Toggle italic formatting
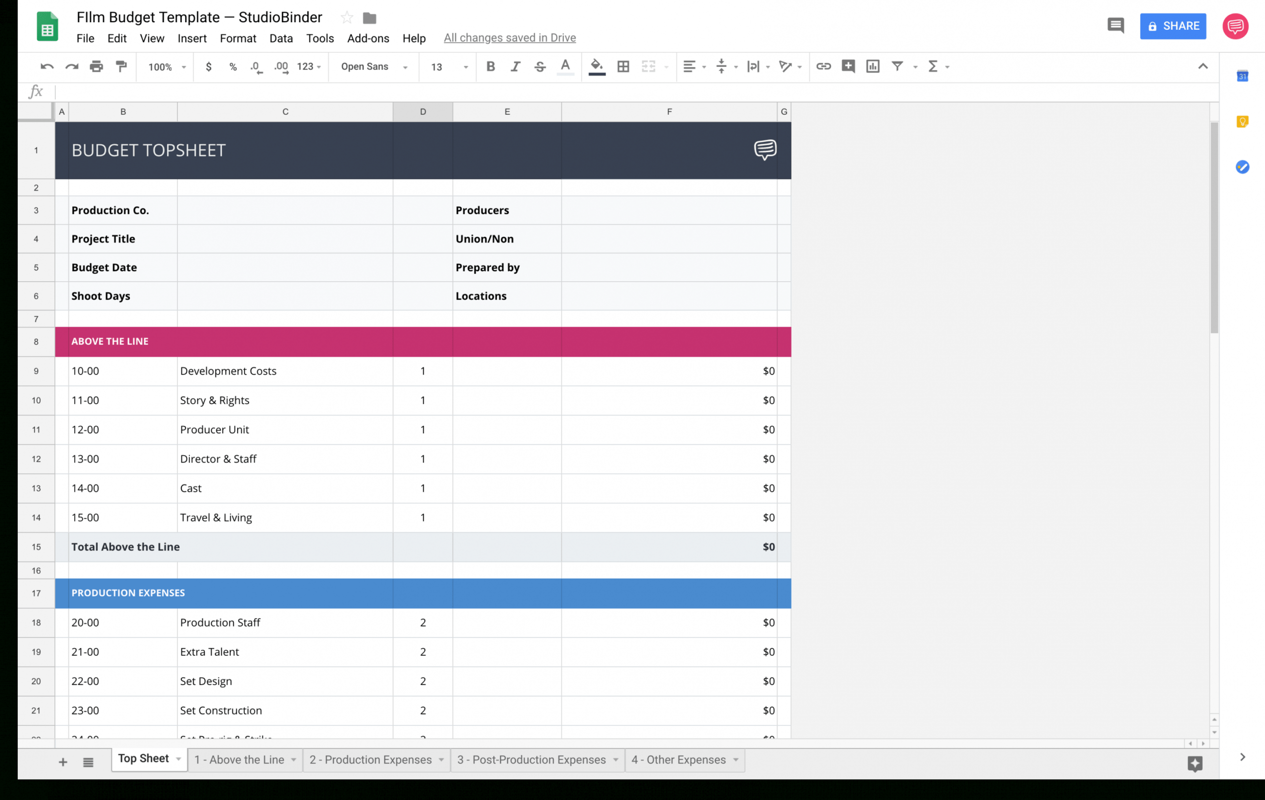 pyautogui.click(x=515, y=66)
